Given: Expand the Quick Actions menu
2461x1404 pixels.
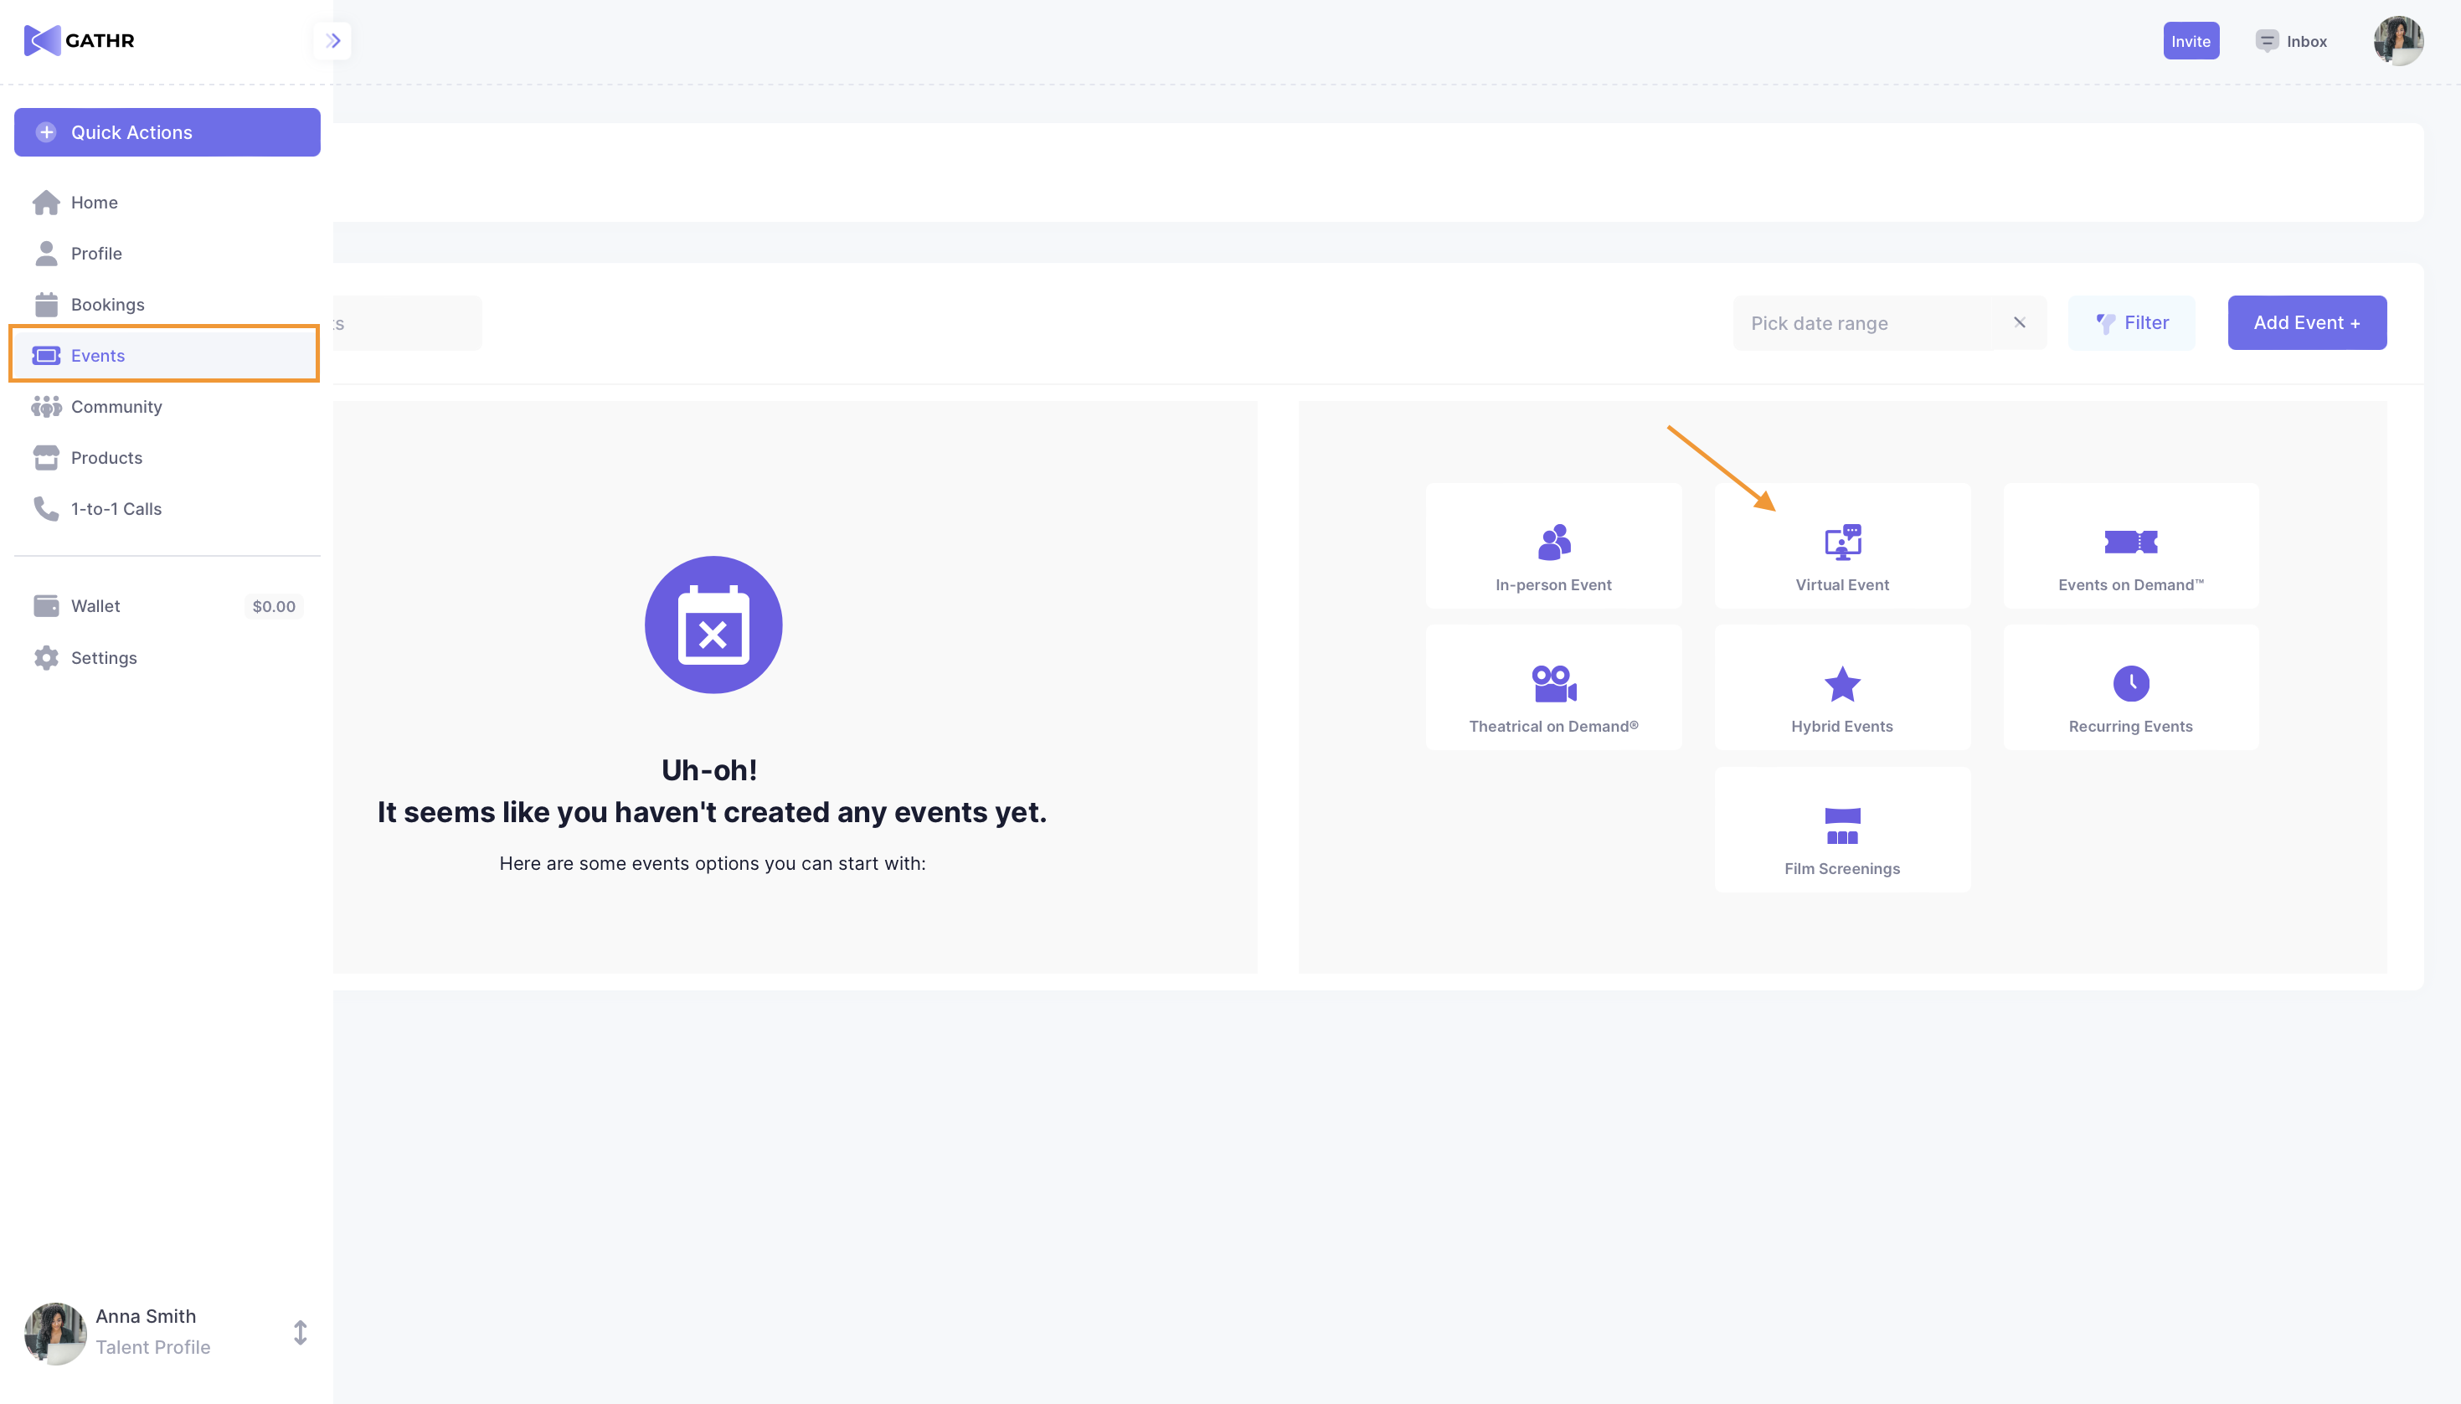Looking at the screenshot, I should 167,132.
